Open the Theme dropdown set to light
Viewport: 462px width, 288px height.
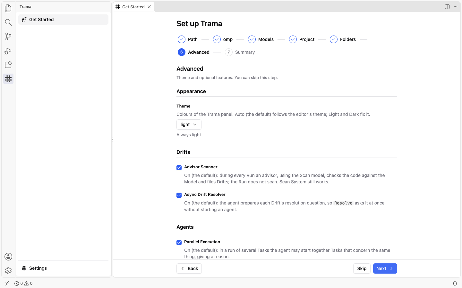pos(189,124)
